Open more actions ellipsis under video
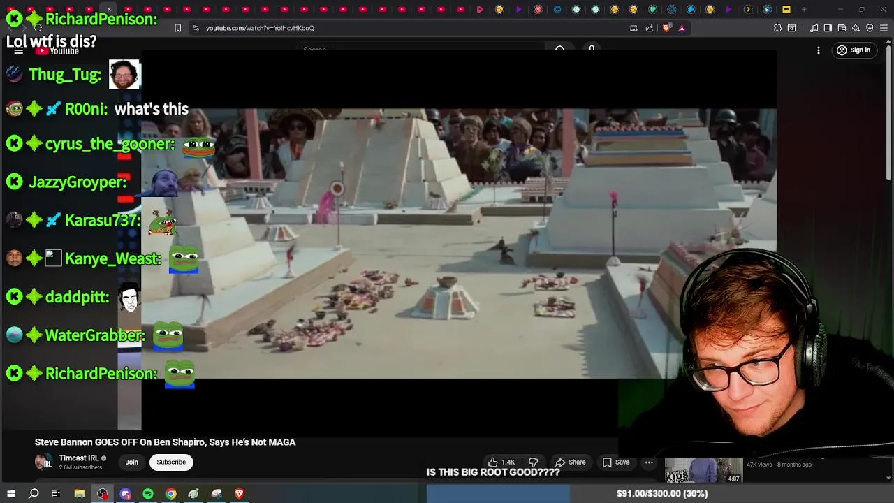 coord(649,462)
